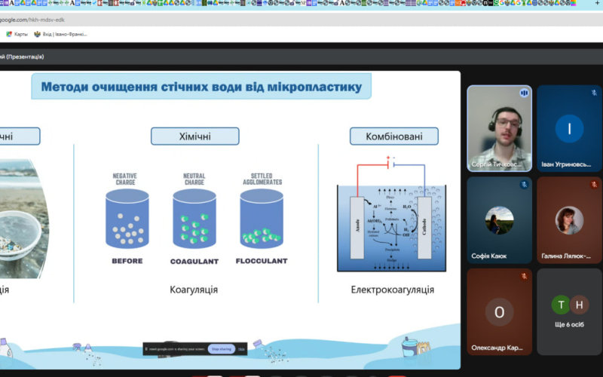Click muted mic icon on Олександр's tile
This screenshot has width=603, height=377.
coord(523,276)
